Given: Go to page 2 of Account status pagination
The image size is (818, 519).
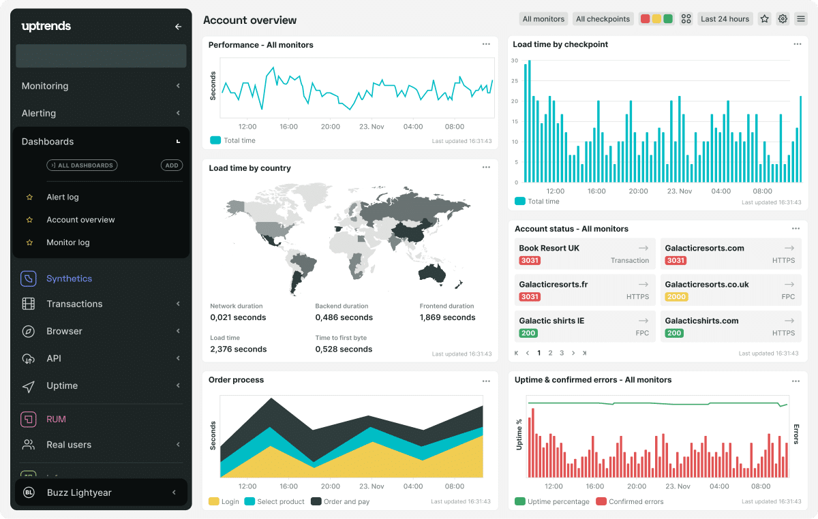Looking at the screenshot, I should 549,353.
